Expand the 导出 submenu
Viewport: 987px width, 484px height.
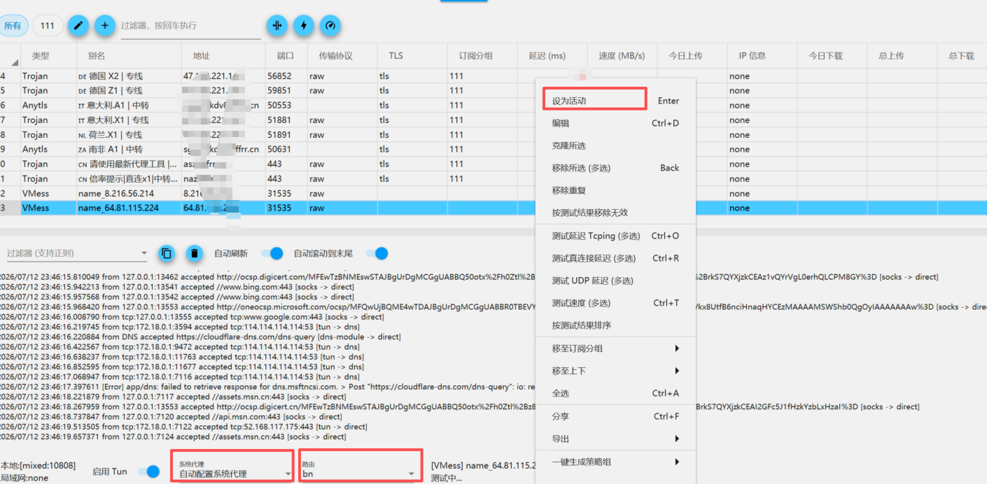[x=615, y=439]
